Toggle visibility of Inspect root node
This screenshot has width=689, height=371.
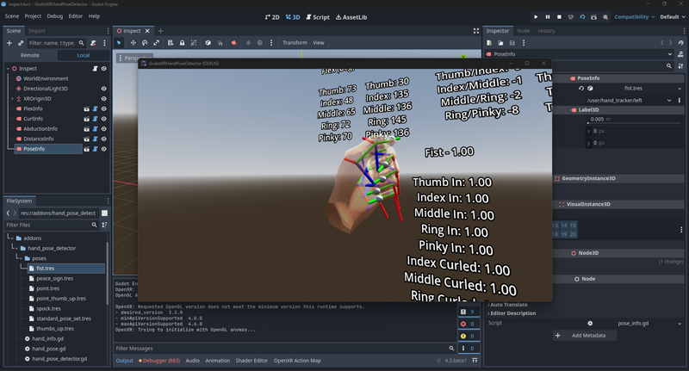pyautogui.click(x=103, y=69)
